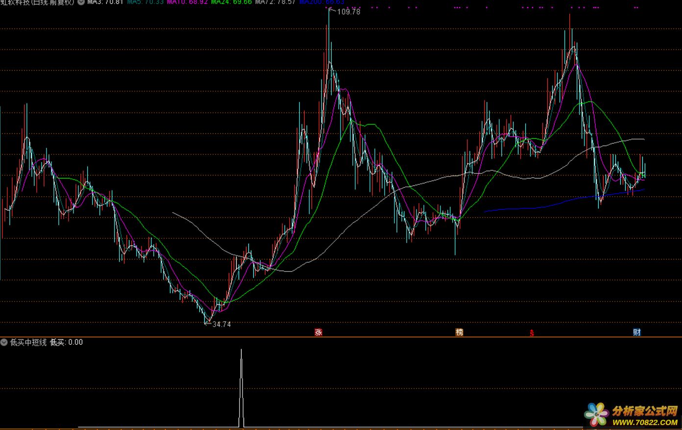Click the blue 财 event marker
682x430 pixels.
[x=636, y=332]
